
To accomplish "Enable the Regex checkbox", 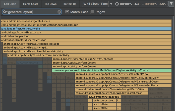I will pyautogui.click(x=92, y=12).
